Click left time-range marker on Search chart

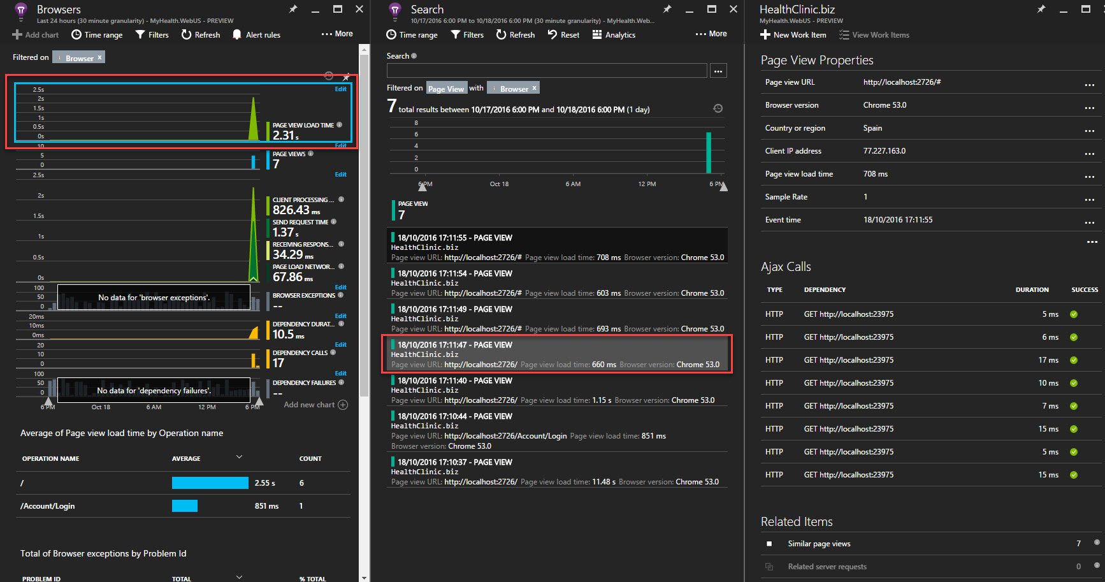(x=422, y=186)
